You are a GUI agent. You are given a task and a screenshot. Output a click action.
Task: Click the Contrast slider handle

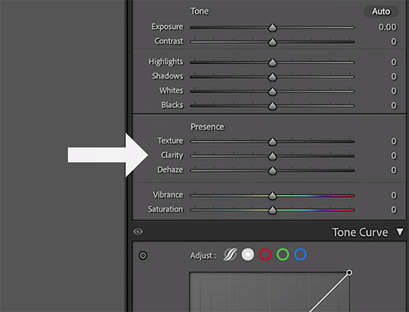pos(272,42)
